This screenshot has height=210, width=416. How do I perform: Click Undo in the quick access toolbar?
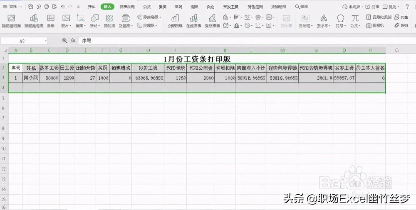[62, 7]
